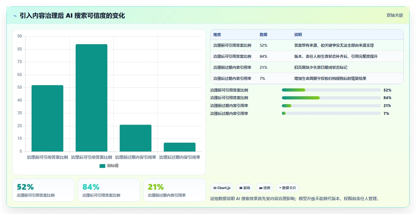416x214 pixels.
Task: Click description 增加生命周期字段和归档规则后的情景结果
Action: pyautogui.click(x=330, y=79)
